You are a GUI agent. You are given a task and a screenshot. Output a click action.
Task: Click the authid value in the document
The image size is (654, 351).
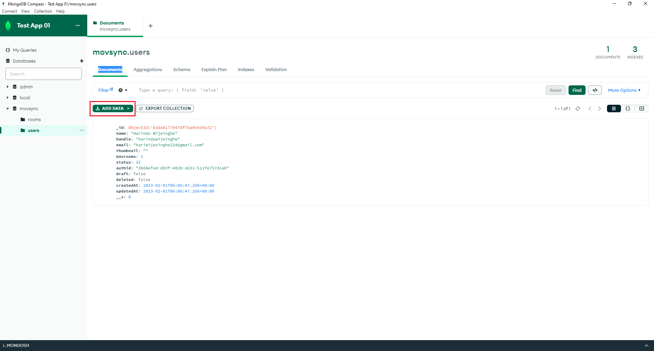click(x=182, y=168)
